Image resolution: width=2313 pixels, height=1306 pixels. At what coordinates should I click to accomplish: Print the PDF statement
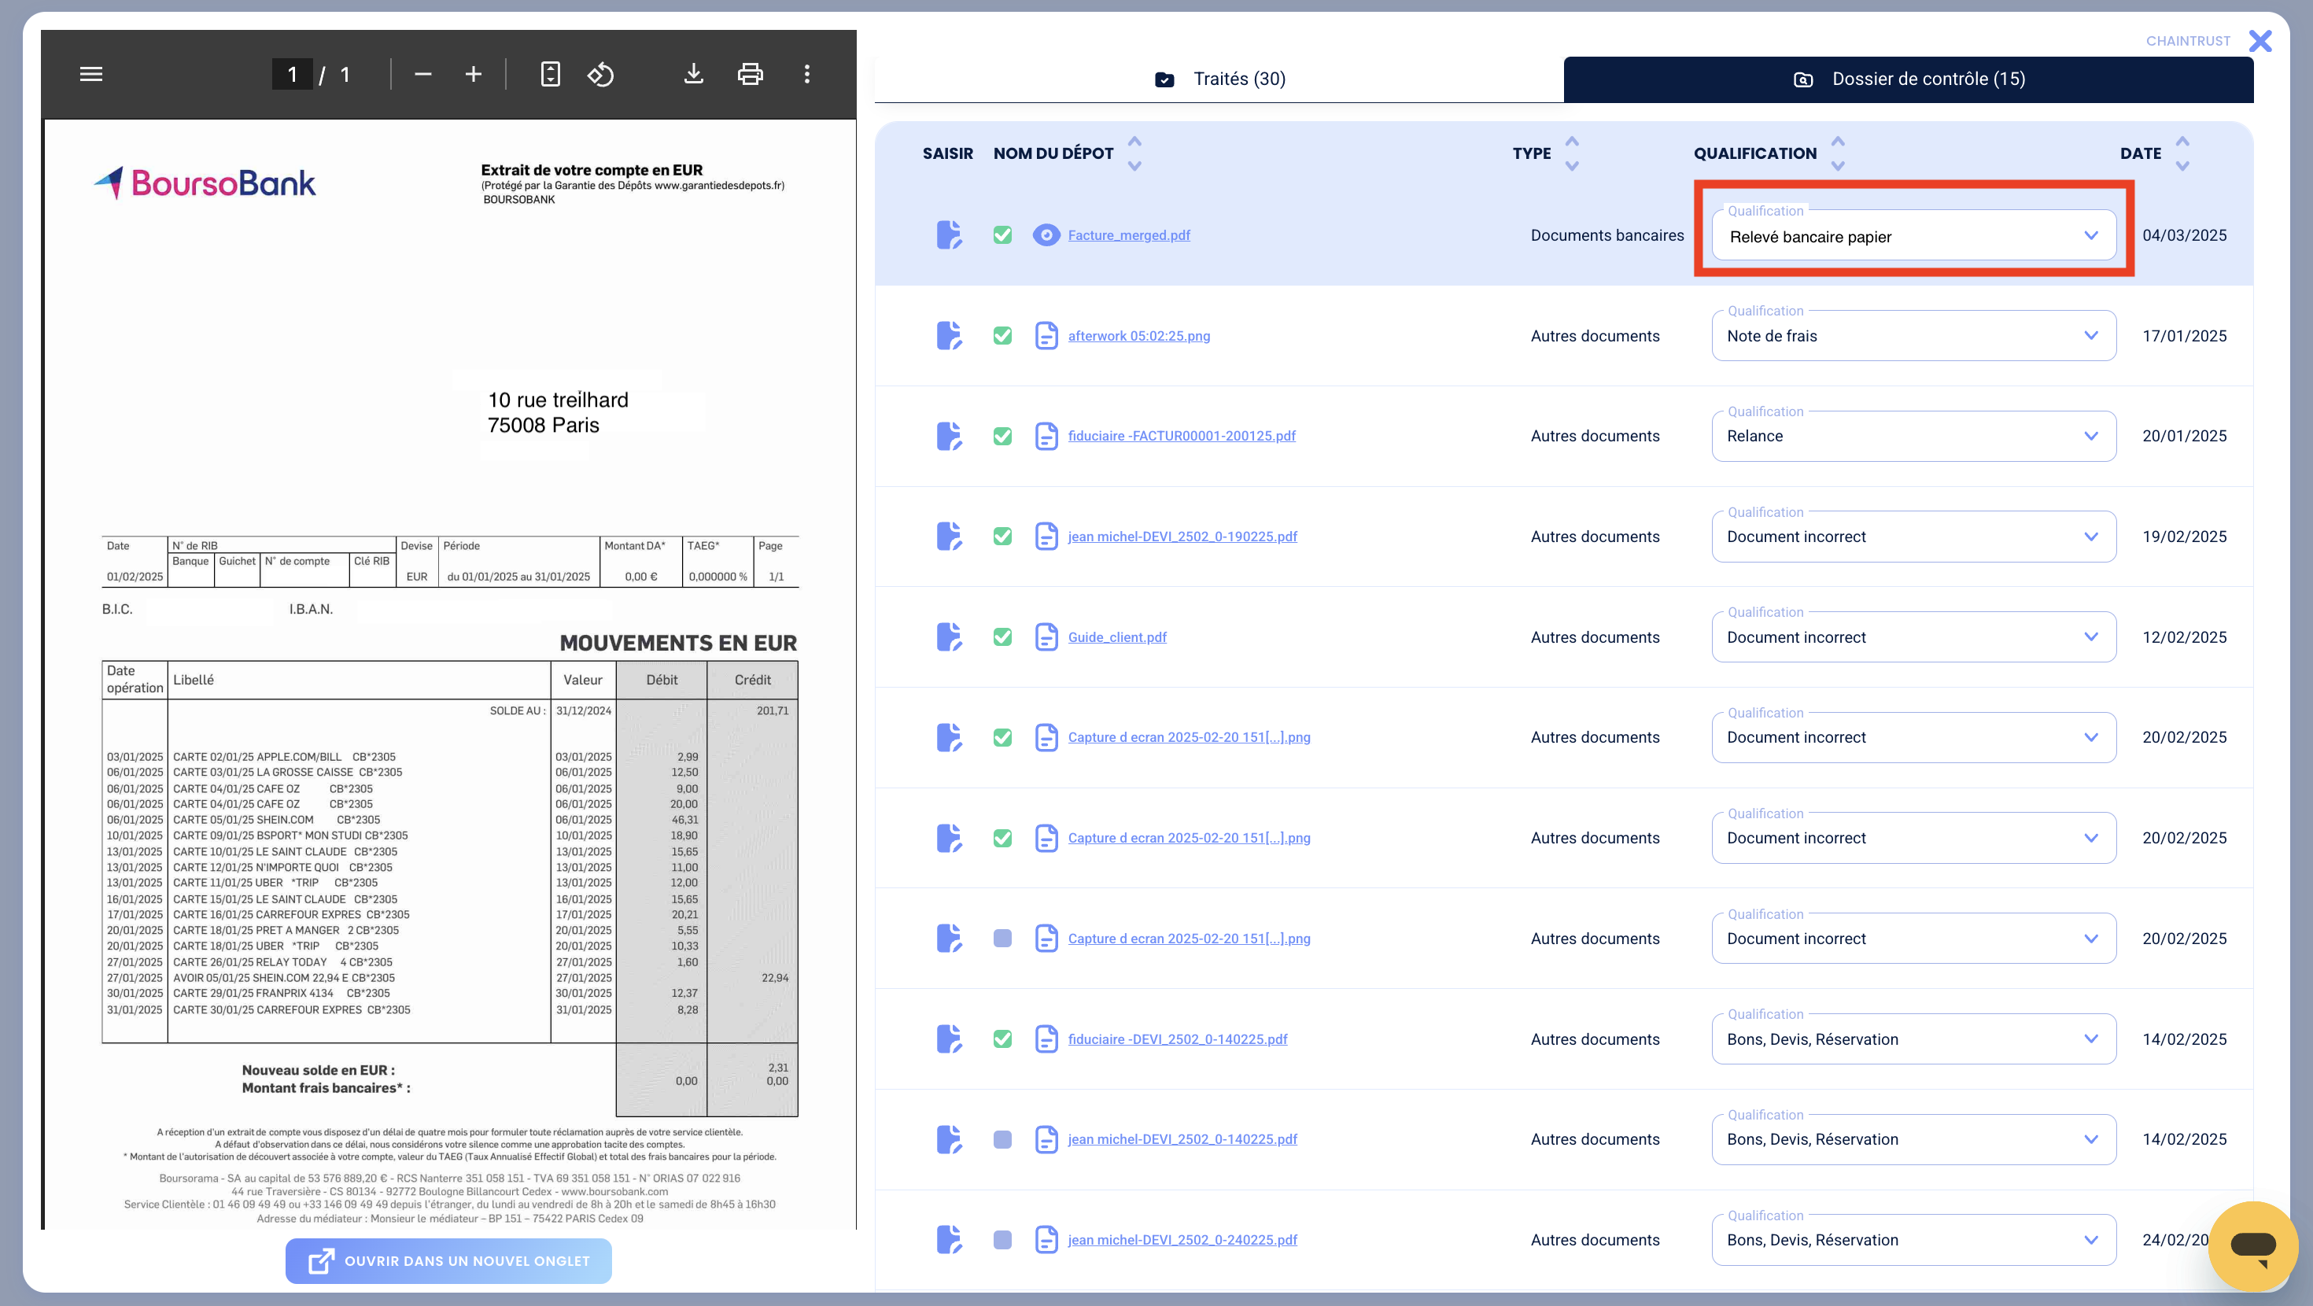point(750,75)
